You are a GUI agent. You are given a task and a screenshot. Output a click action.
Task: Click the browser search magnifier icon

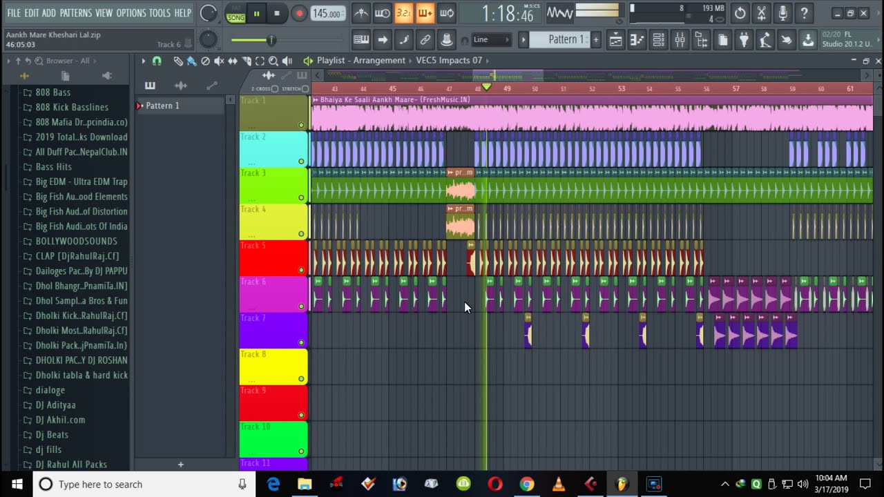pyautogui.click(x=39, y=61)
